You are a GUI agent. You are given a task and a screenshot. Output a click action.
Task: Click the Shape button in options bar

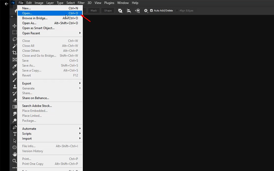point(108,11)
